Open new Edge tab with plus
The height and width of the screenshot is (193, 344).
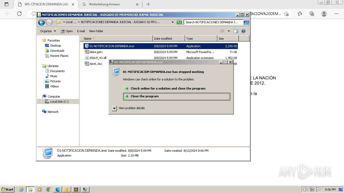pos(148,4)
